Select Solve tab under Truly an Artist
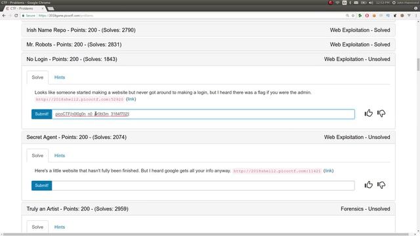Image resolution: width=420 pixels, height=236 pixels. coord(37,227)
